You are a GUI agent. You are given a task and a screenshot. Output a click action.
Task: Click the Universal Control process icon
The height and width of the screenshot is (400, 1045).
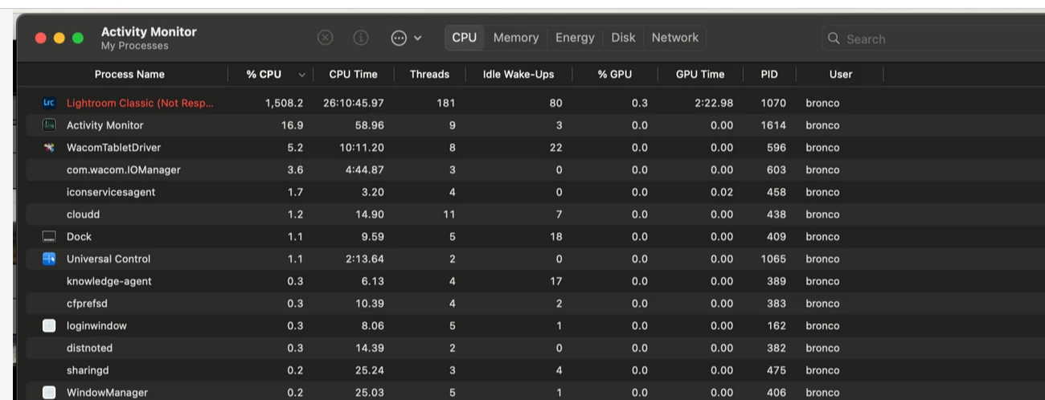(49, 259)
